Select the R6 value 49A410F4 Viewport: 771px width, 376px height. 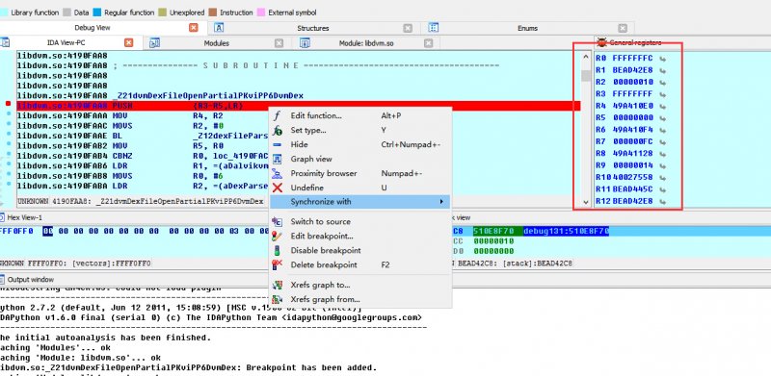pyautogui.click(x=632, y=130)
